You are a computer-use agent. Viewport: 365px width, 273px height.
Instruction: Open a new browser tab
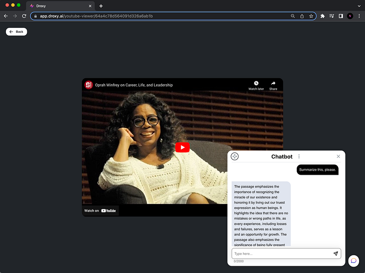pos(101,6)
